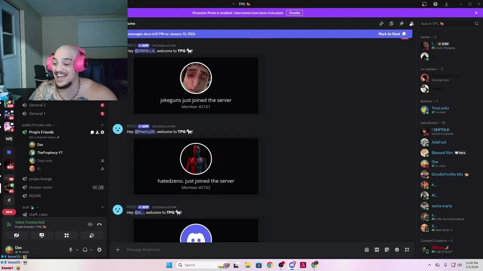Collapse the public/Private calls category
The height and width of the screenshot is (271, 483).
(38, 125)
